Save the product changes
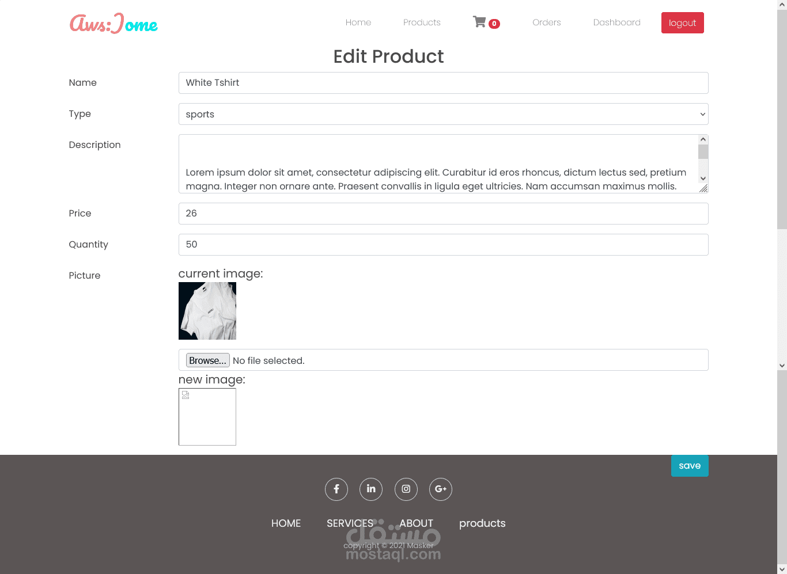This screenshot has width=787, height=574. click(690, 465)
